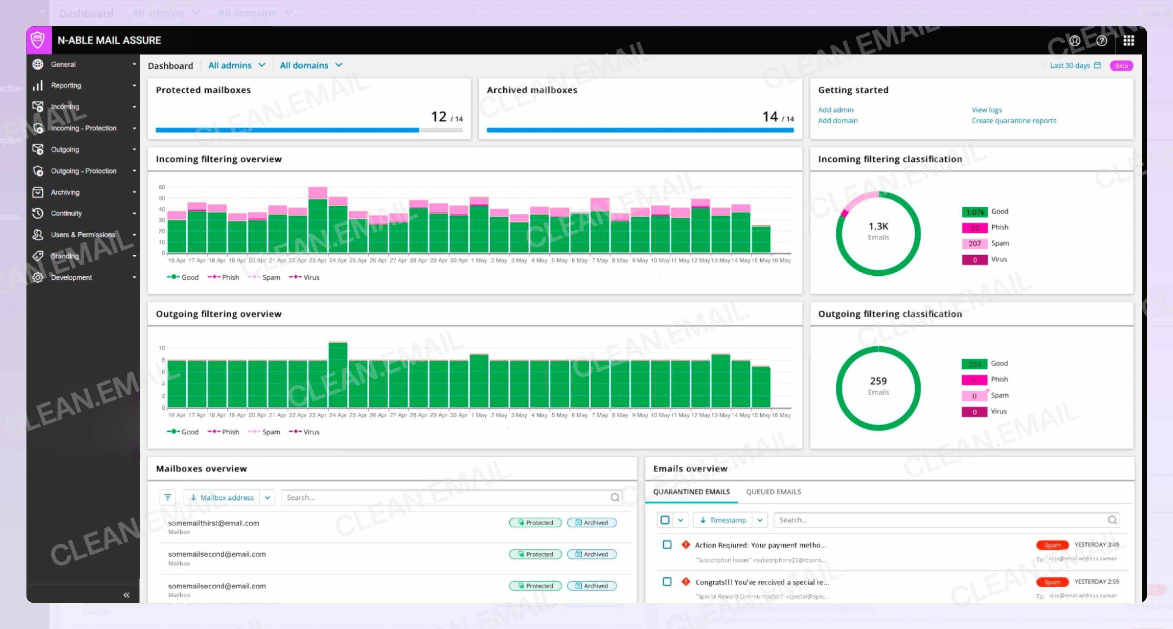Collapse sidebar with double chevron icon
This screenshot has height=629, width=1173.
[126, 595]
